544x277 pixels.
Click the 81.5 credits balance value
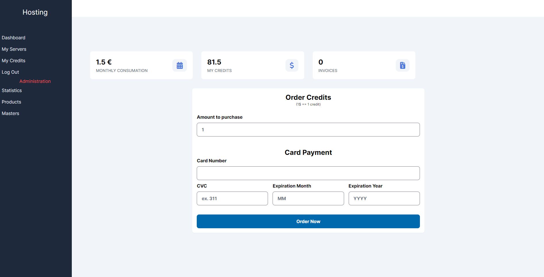tap(214, 62)
